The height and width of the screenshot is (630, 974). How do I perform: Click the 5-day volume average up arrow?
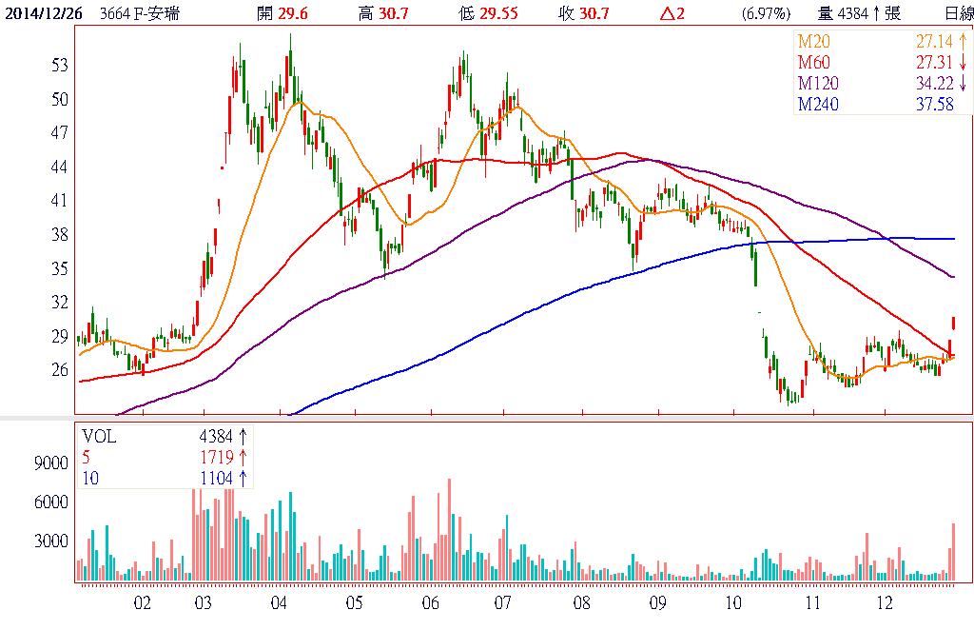click(243, 458)
